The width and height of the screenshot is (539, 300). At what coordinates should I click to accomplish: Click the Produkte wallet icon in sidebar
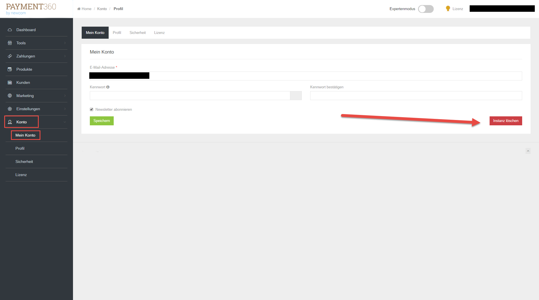[x=10, y=69]
